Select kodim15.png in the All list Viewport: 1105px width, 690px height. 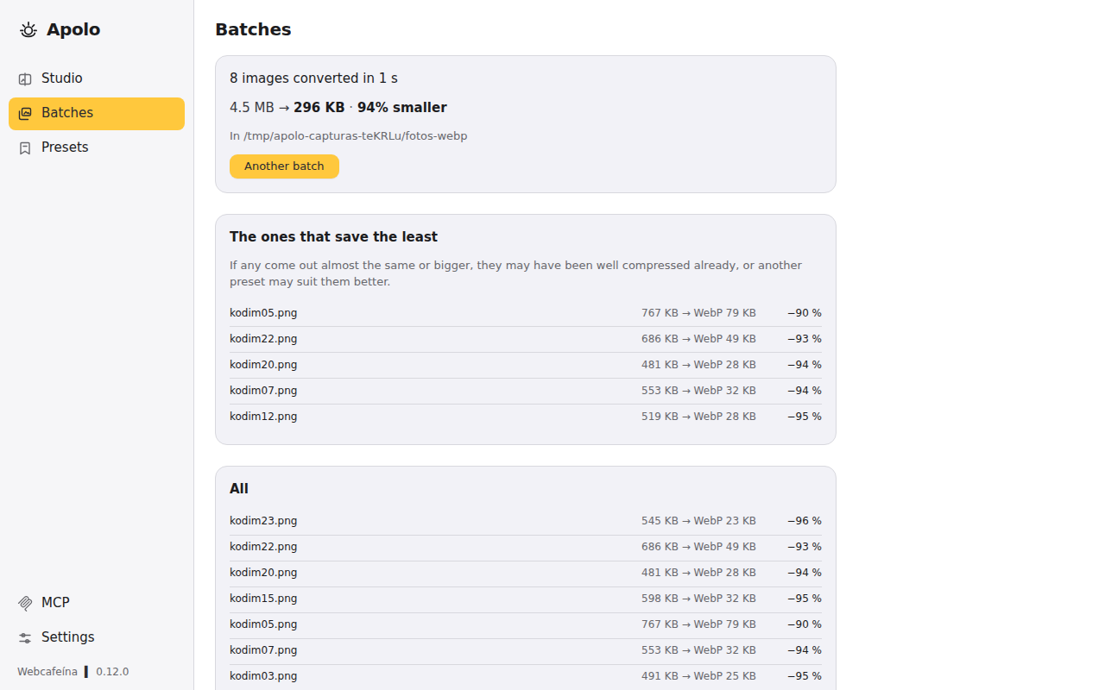coord(526,599)
